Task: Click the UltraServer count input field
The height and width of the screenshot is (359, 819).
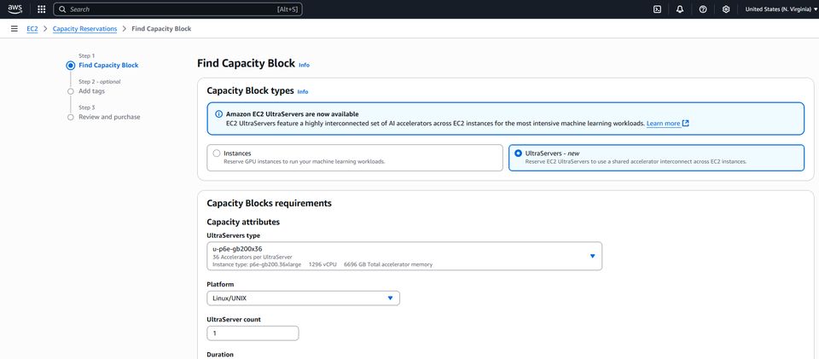Action: click(253, 333)
